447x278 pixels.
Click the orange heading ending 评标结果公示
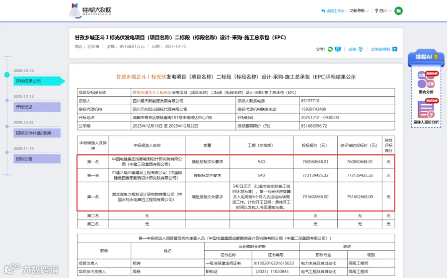coord(236,77)
